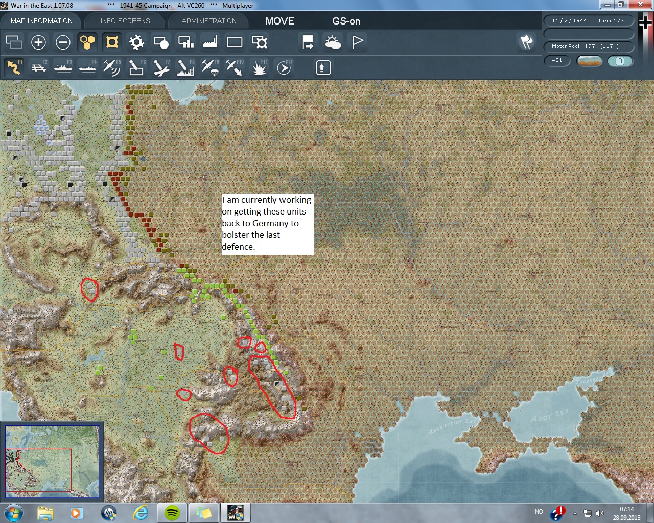Toggle the highlighted hexagon grid button
Viewport: 654px width, 523px height.
point(87,42)
